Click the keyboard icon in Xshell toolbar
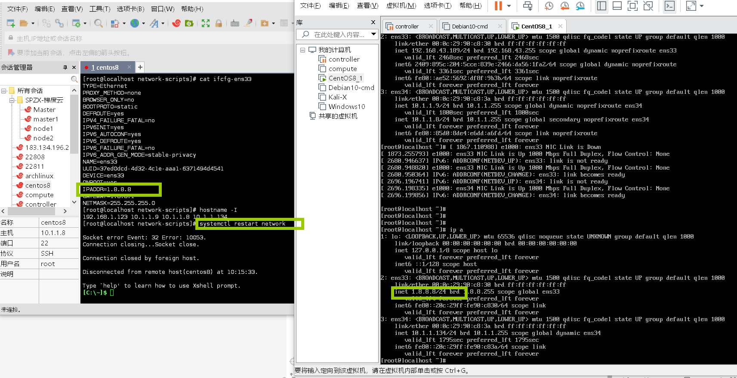This screenshot has width=737, height=378. click(x=235, y=23)
